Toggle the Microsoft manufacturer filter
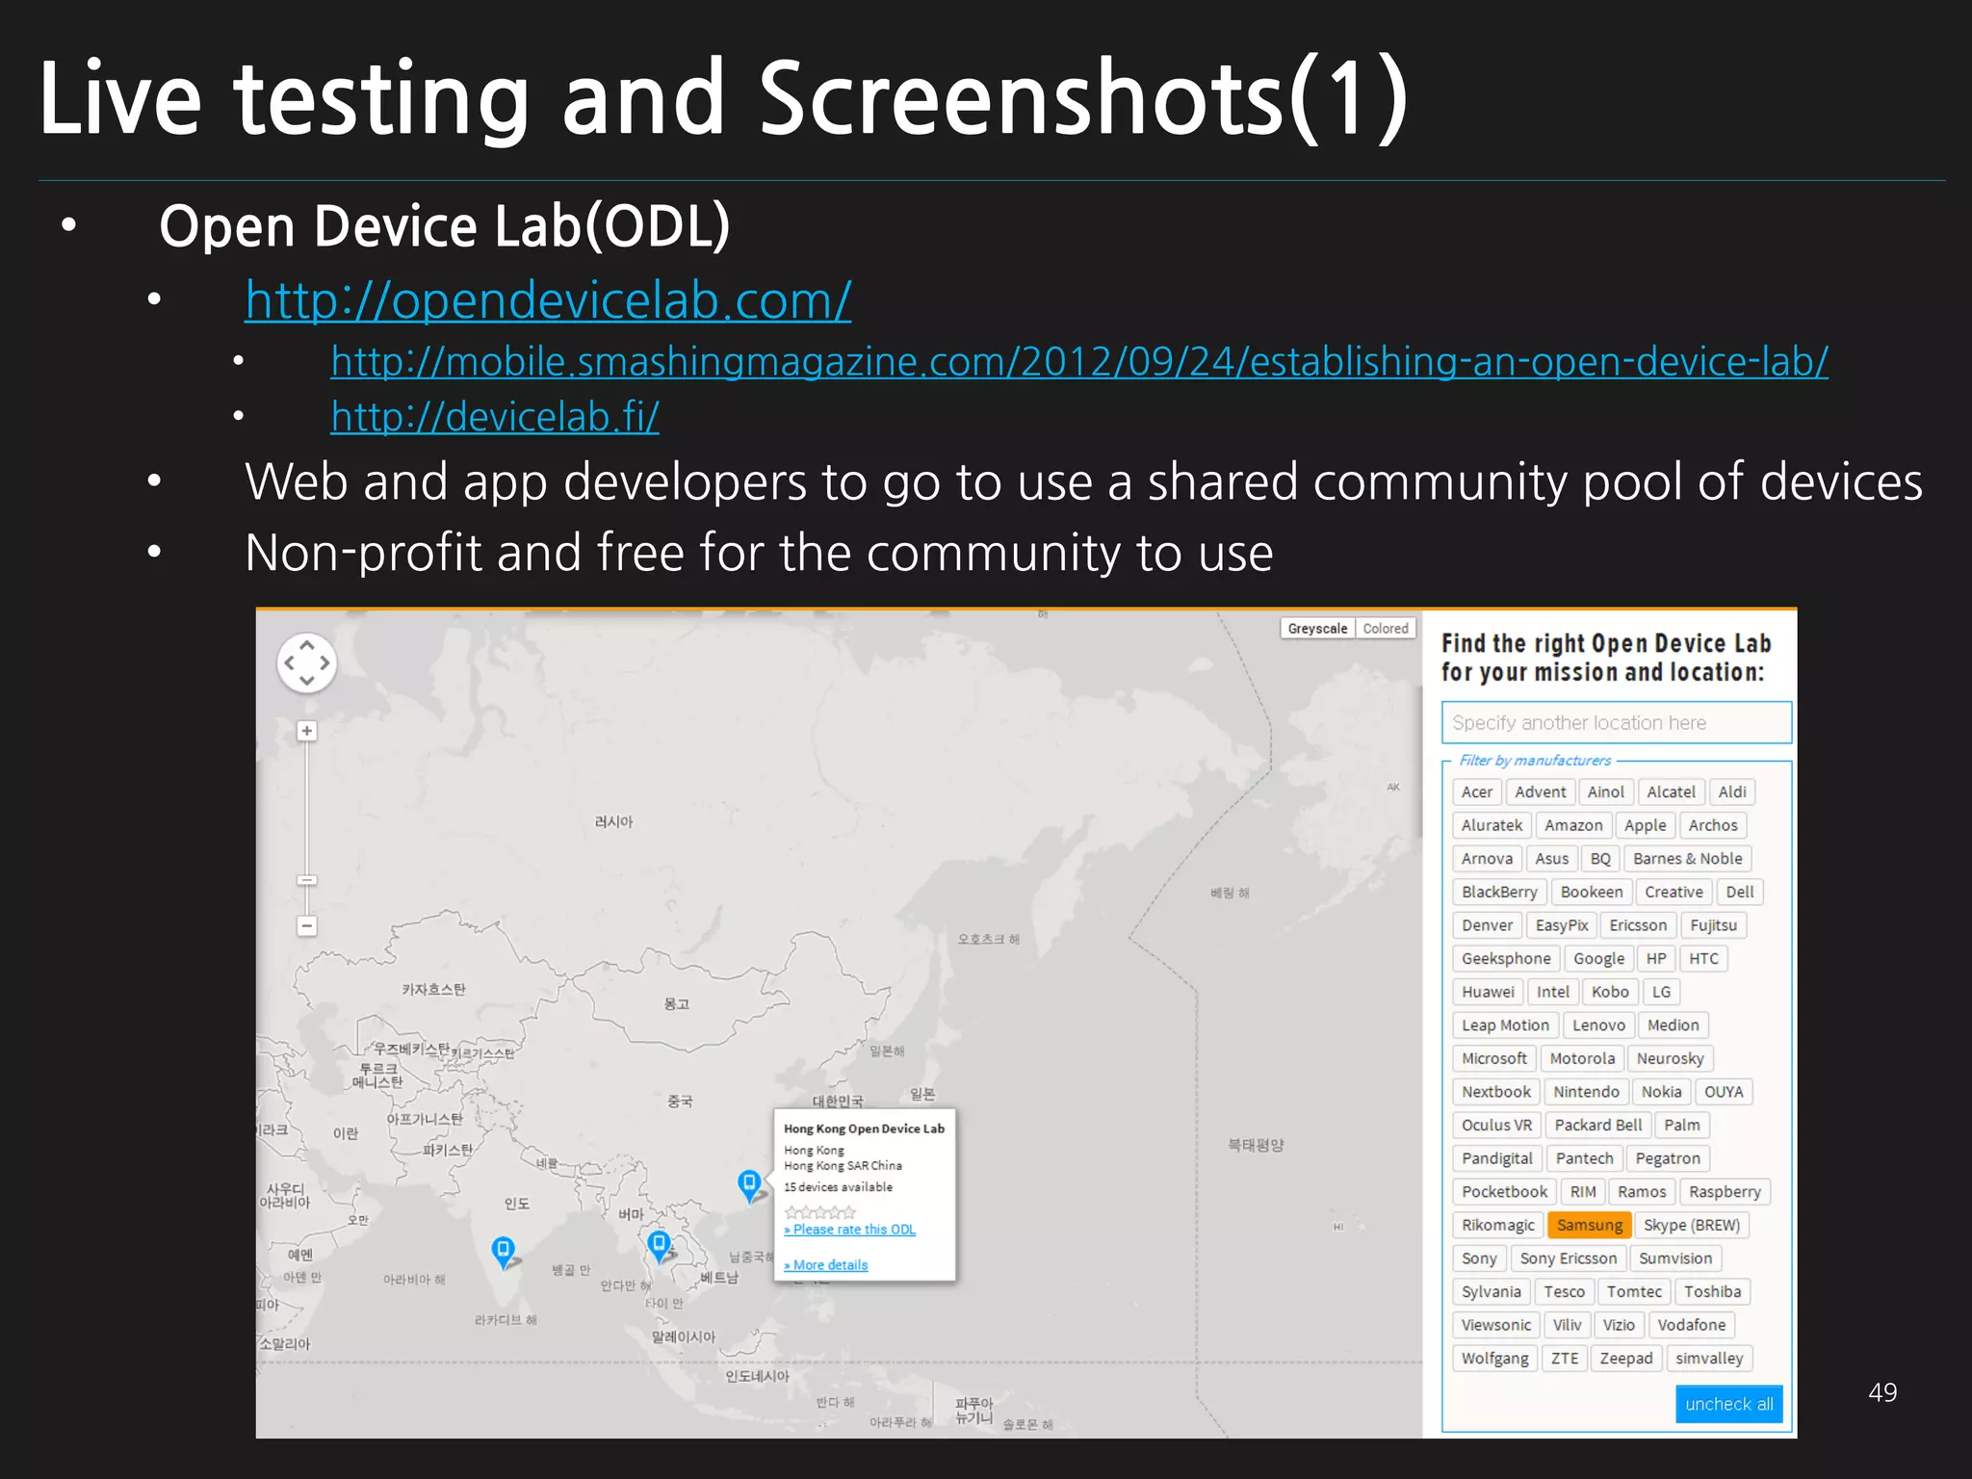 click(x=1493, y=1058)
